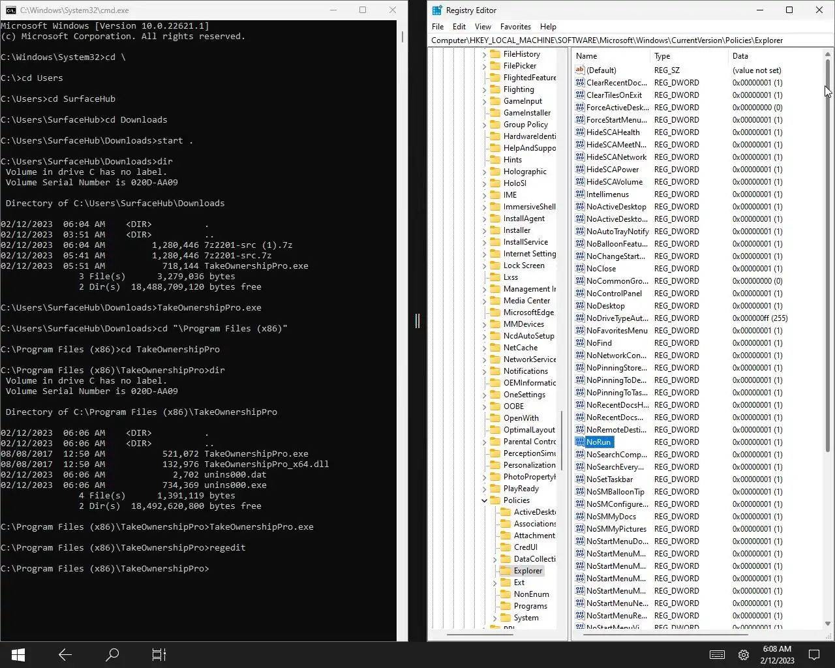Select the NoFavoritesMenu value
Screen dimensions: 835x668
(617, 330)
